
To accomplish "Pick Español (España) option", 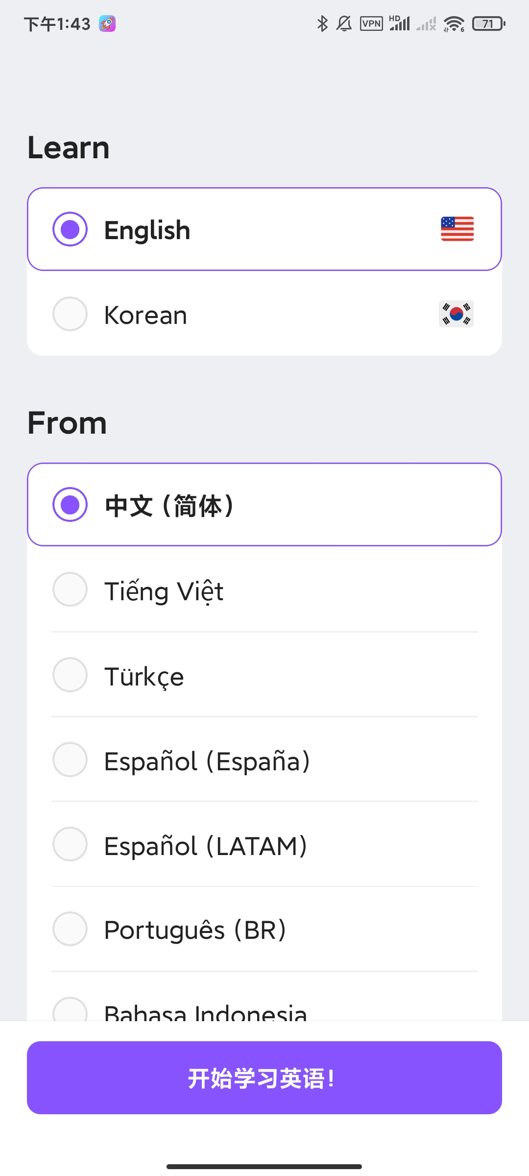I will click(264, 759).
